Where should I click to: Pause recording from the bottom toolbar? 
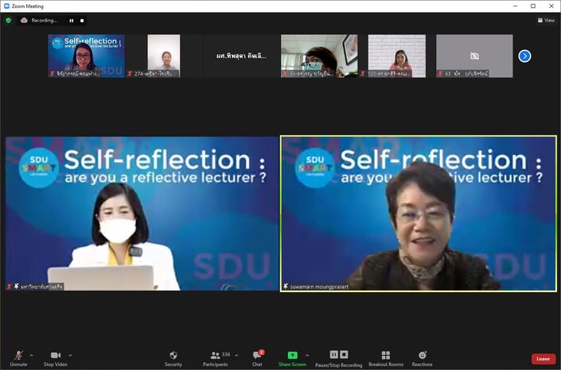click(x=333, y=354)
